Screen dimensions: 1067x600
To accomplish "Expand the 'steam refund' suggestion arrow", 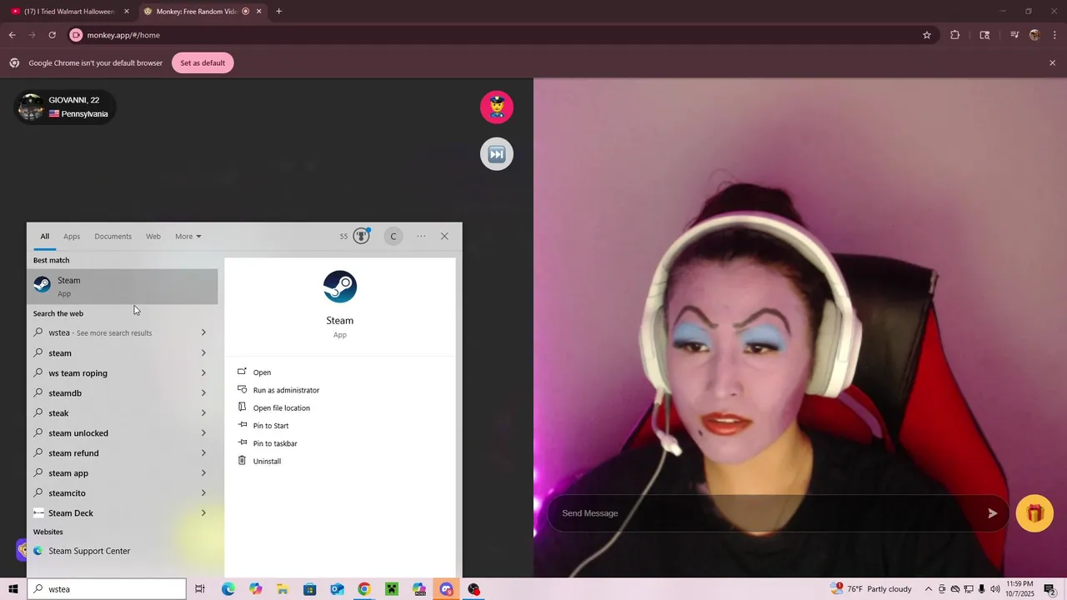I will (203, 452).
